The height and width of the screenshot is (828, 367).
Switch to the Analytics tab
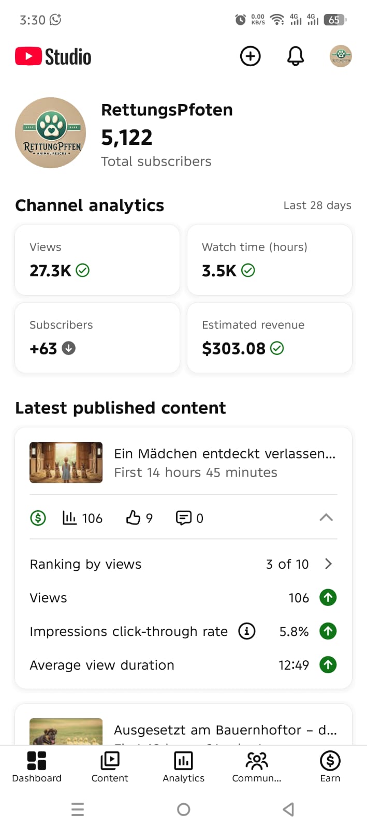(183, 766)
